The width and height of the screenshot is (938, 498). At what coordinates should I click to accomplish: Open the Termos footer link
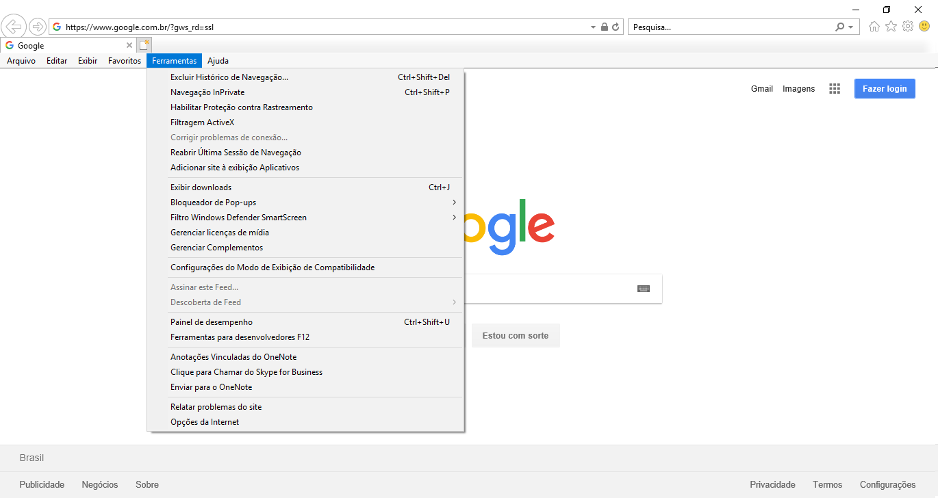coord(828,485)
